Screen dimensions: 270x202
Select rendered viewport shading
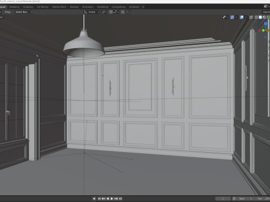[268, 17]
